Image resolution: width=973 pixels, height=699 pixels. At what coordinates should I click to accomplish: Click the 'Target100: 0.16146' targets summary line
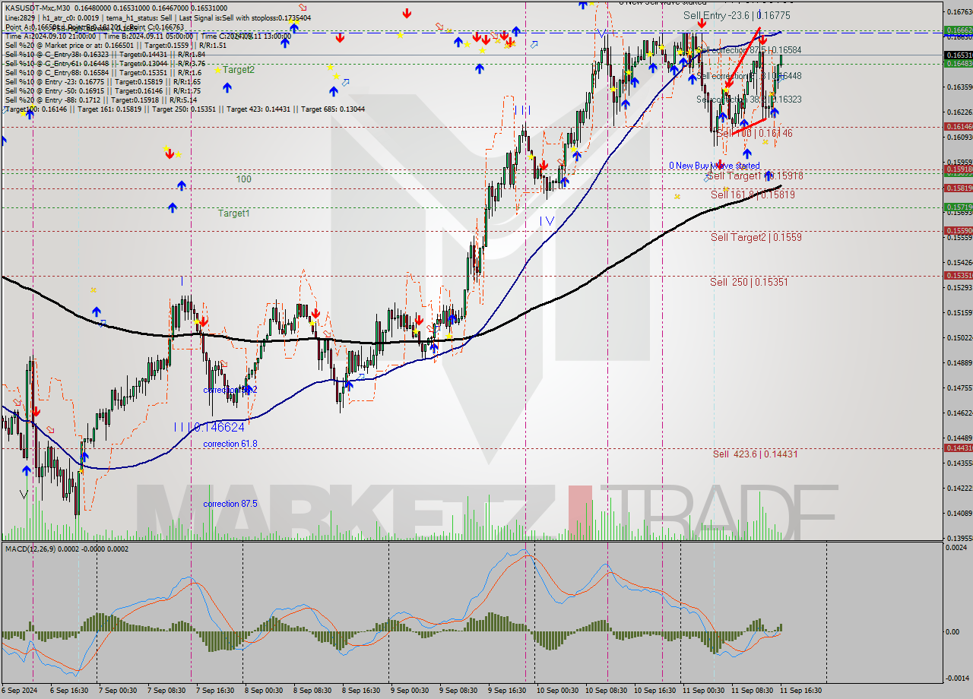(185, 109)
